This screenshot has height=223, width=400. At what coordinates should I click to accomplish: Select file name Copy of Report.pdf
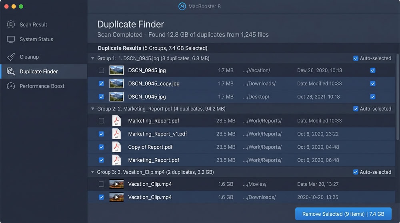[x=150, y=147]
